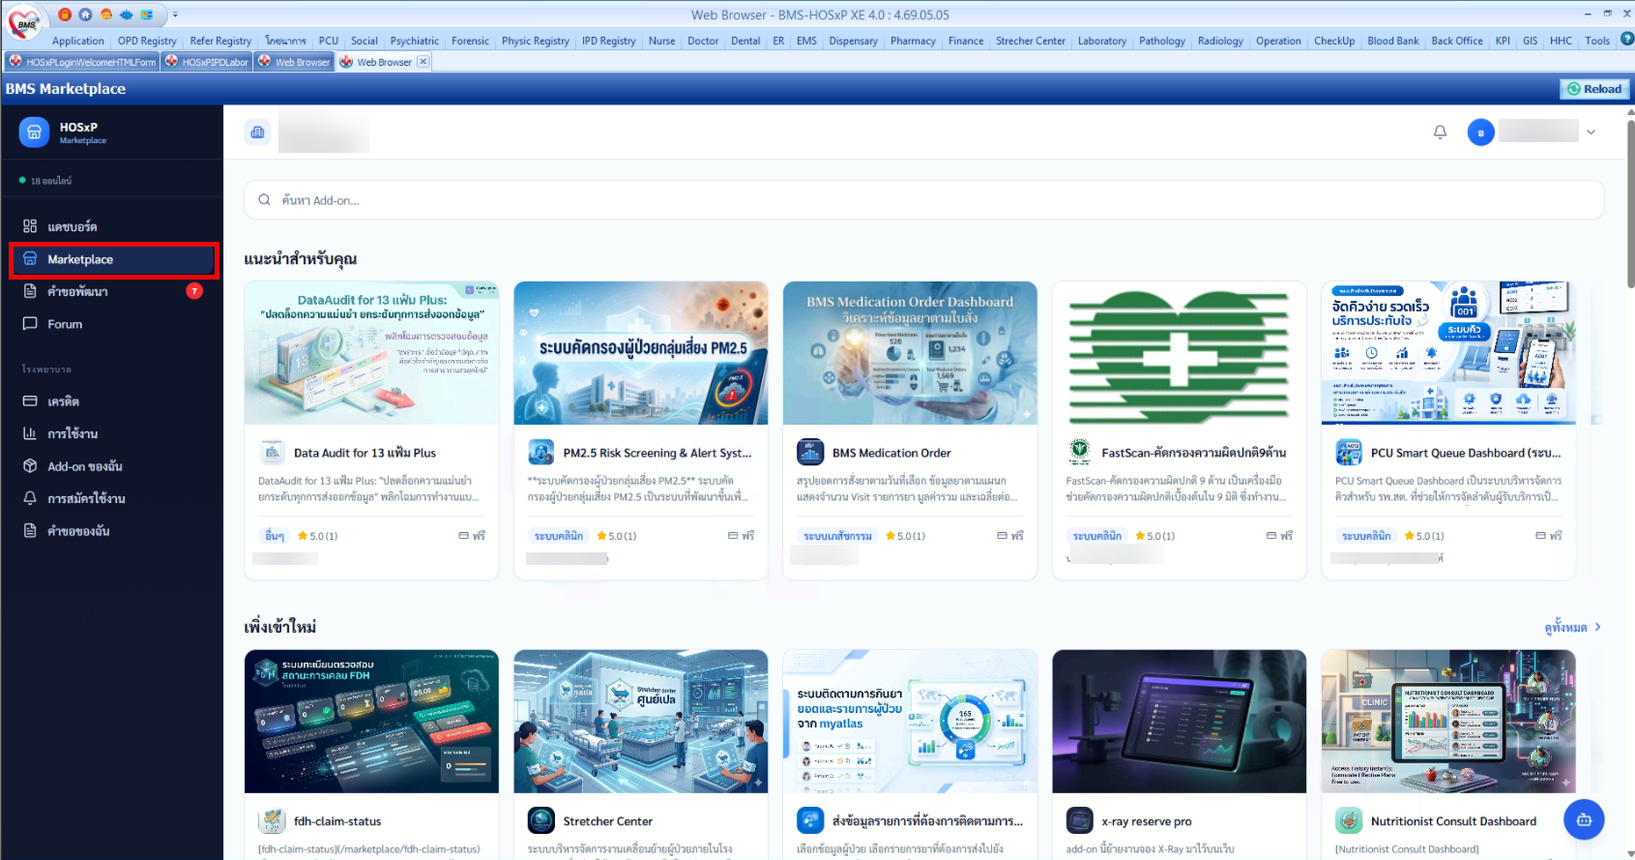
Task: Expand the quick access toolbar customize arrow
Action: click(175, 15)
